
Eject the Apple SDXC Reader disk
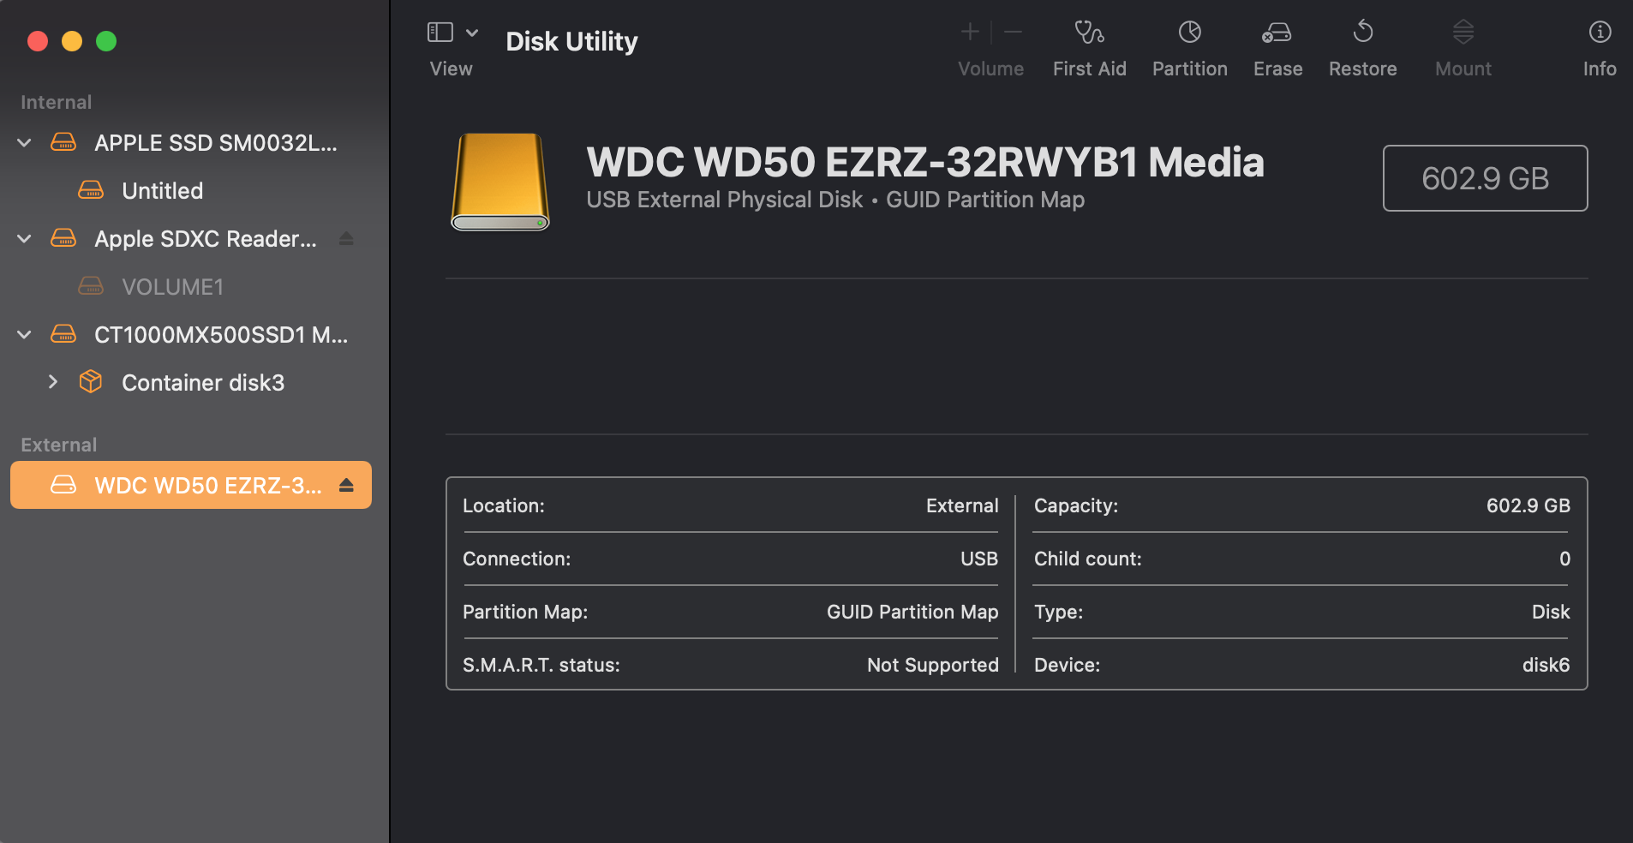346,239
